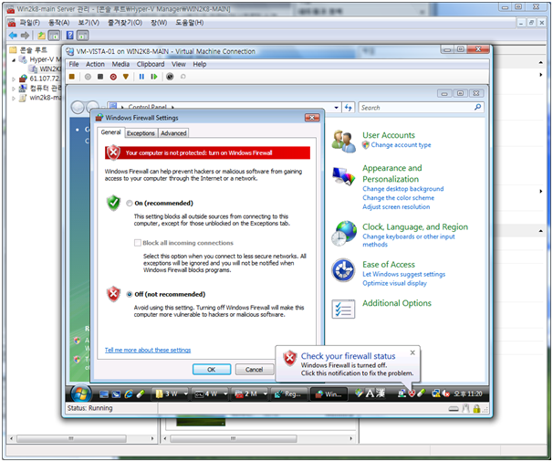Image resolution: width=553 pixels, height=462 pixels.
Task: Toggle the show/hide console tree icon
Action: tap(54, 36)
